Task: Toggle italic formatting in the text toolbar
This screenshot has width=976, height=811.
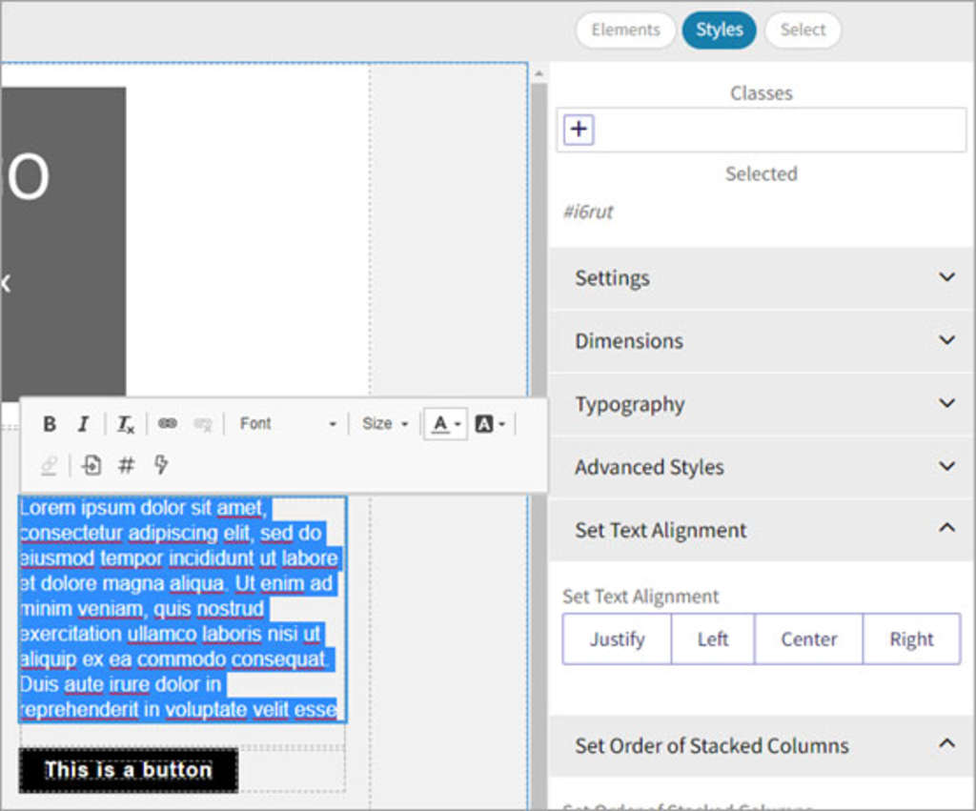Action: (83, 424)
